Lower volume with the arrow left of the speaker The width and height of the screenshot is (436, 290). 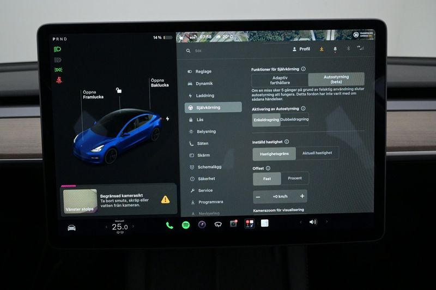point(301,222)
